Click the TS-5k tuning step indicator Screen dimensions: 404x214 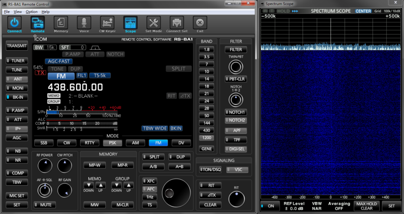point(100,76)
